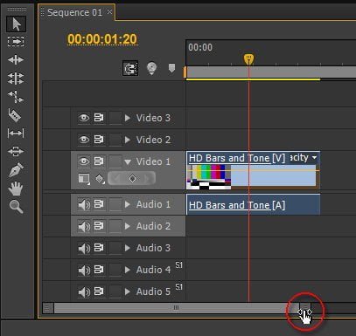Toggle Sync Lock on Audio 4
The image size is (356, 336).
point(99,270)
